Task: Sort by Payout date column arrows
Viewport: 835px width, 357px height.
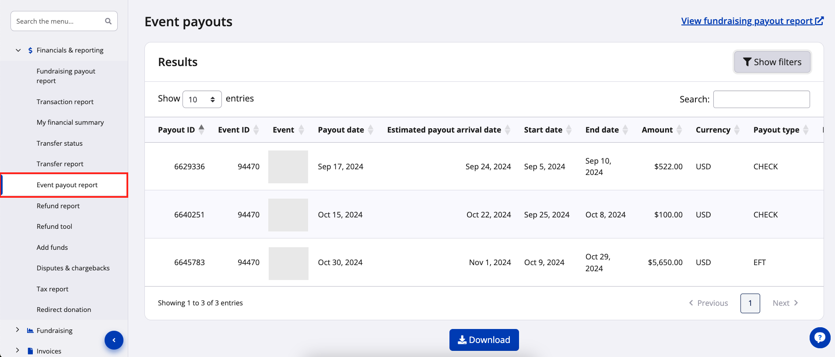Action: tap(371, 129)
